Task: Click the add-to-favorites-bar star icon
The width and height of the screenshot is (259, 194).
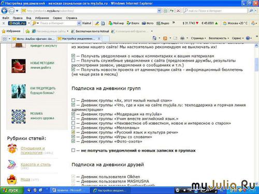Action: [x=27, y=31]
